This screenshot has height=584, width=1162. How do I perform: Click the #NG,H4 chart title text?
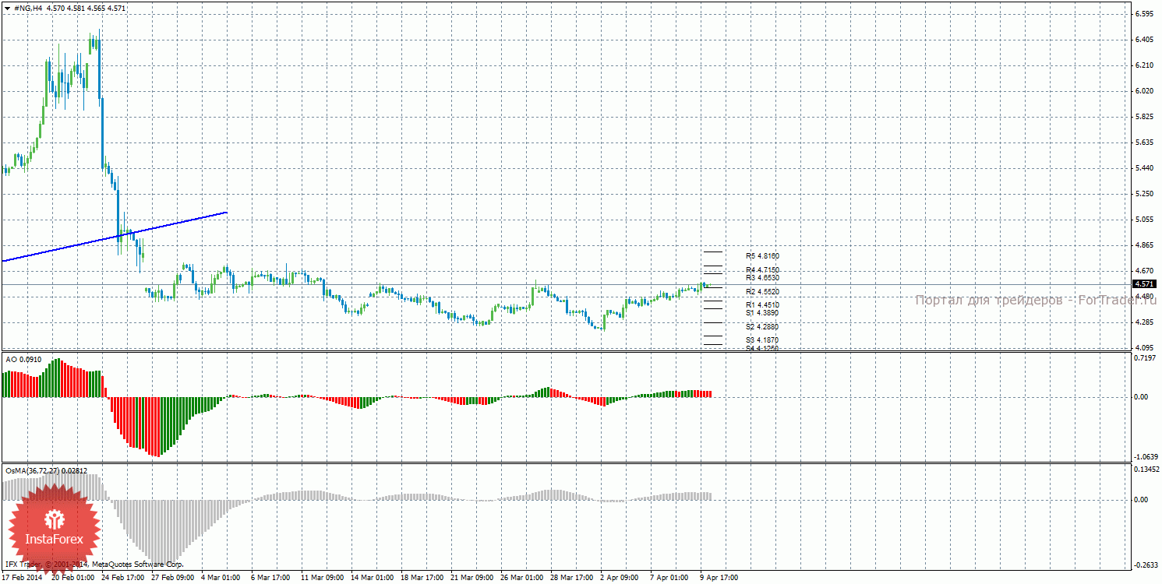28,8
